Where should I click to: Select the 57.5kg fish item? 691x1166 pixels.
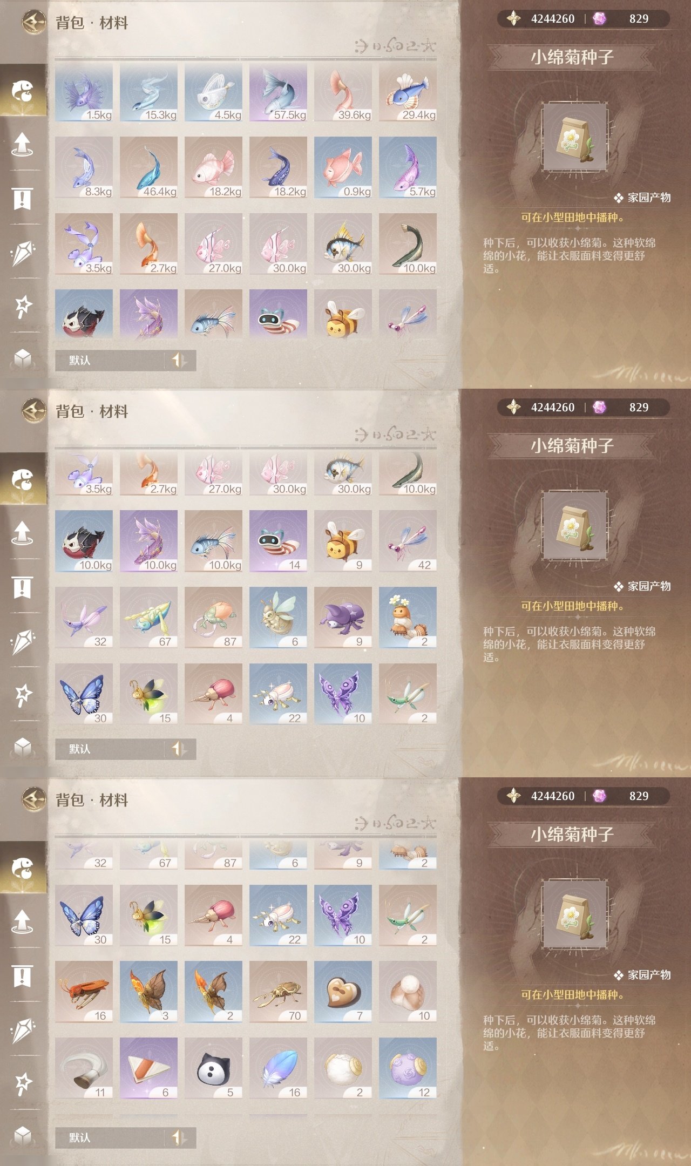tap(278, 93)
